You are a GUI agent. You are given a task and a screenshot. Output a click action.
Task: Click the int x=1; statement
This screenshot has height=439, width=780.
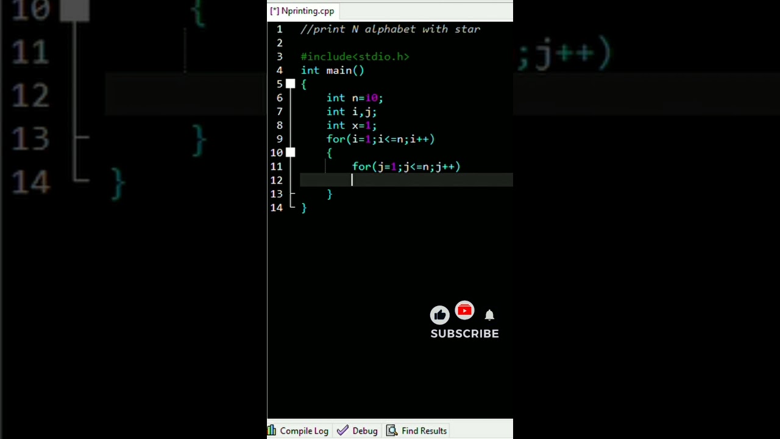pyautogui.click(x=352, y=126)
